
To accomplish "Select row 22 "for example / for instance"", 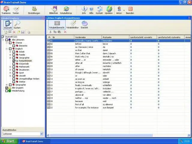I will [119, 108].
